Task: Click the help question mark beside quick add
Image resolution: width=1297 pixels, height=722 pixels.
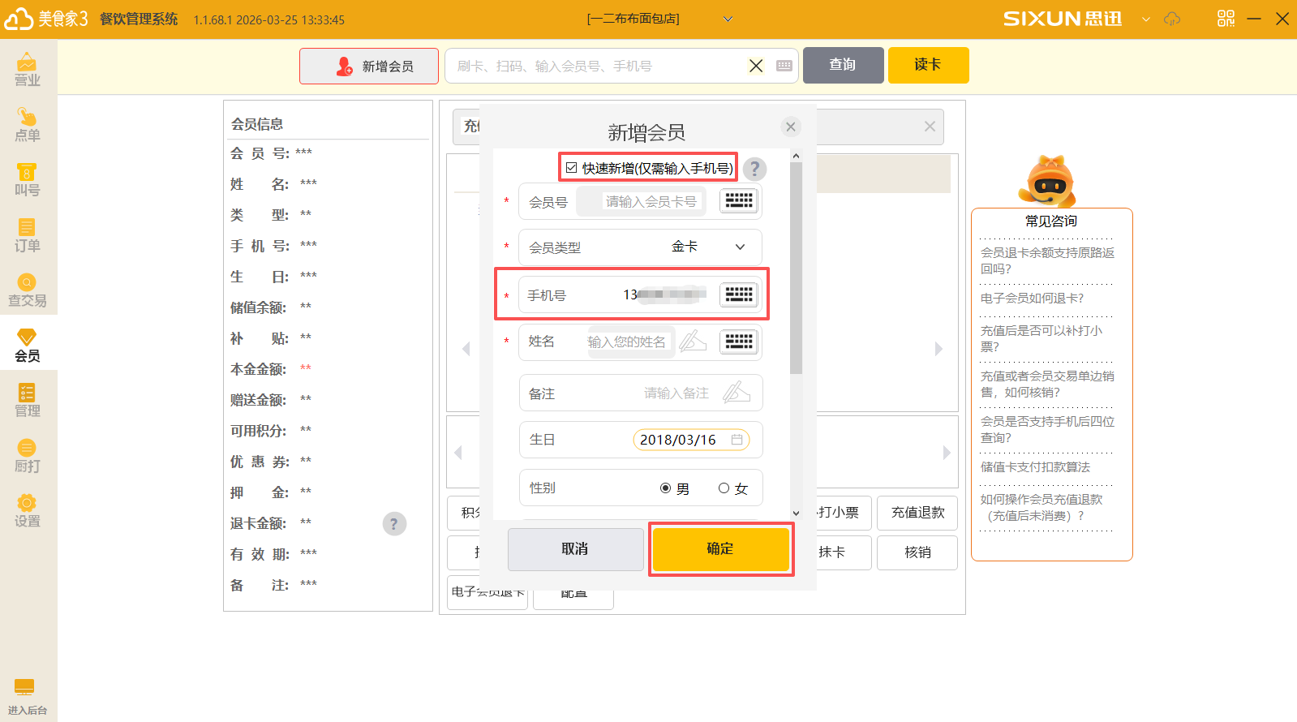Action: click(754, 169)
